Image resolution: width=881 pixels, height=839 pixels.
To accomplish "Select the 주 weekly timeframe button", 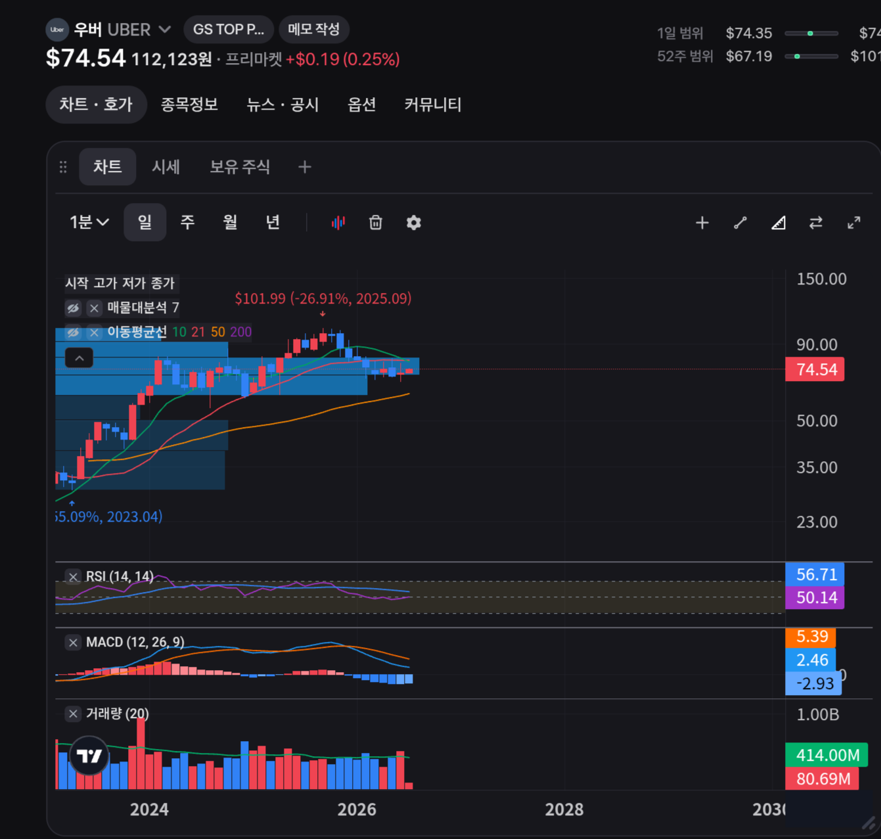I will tap(187, 222).
